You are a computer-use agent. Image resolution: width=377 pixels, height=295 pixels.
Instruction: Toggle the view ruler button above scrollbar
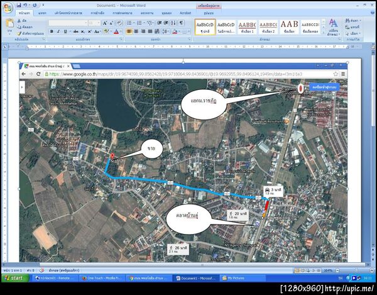pos(373,47)
